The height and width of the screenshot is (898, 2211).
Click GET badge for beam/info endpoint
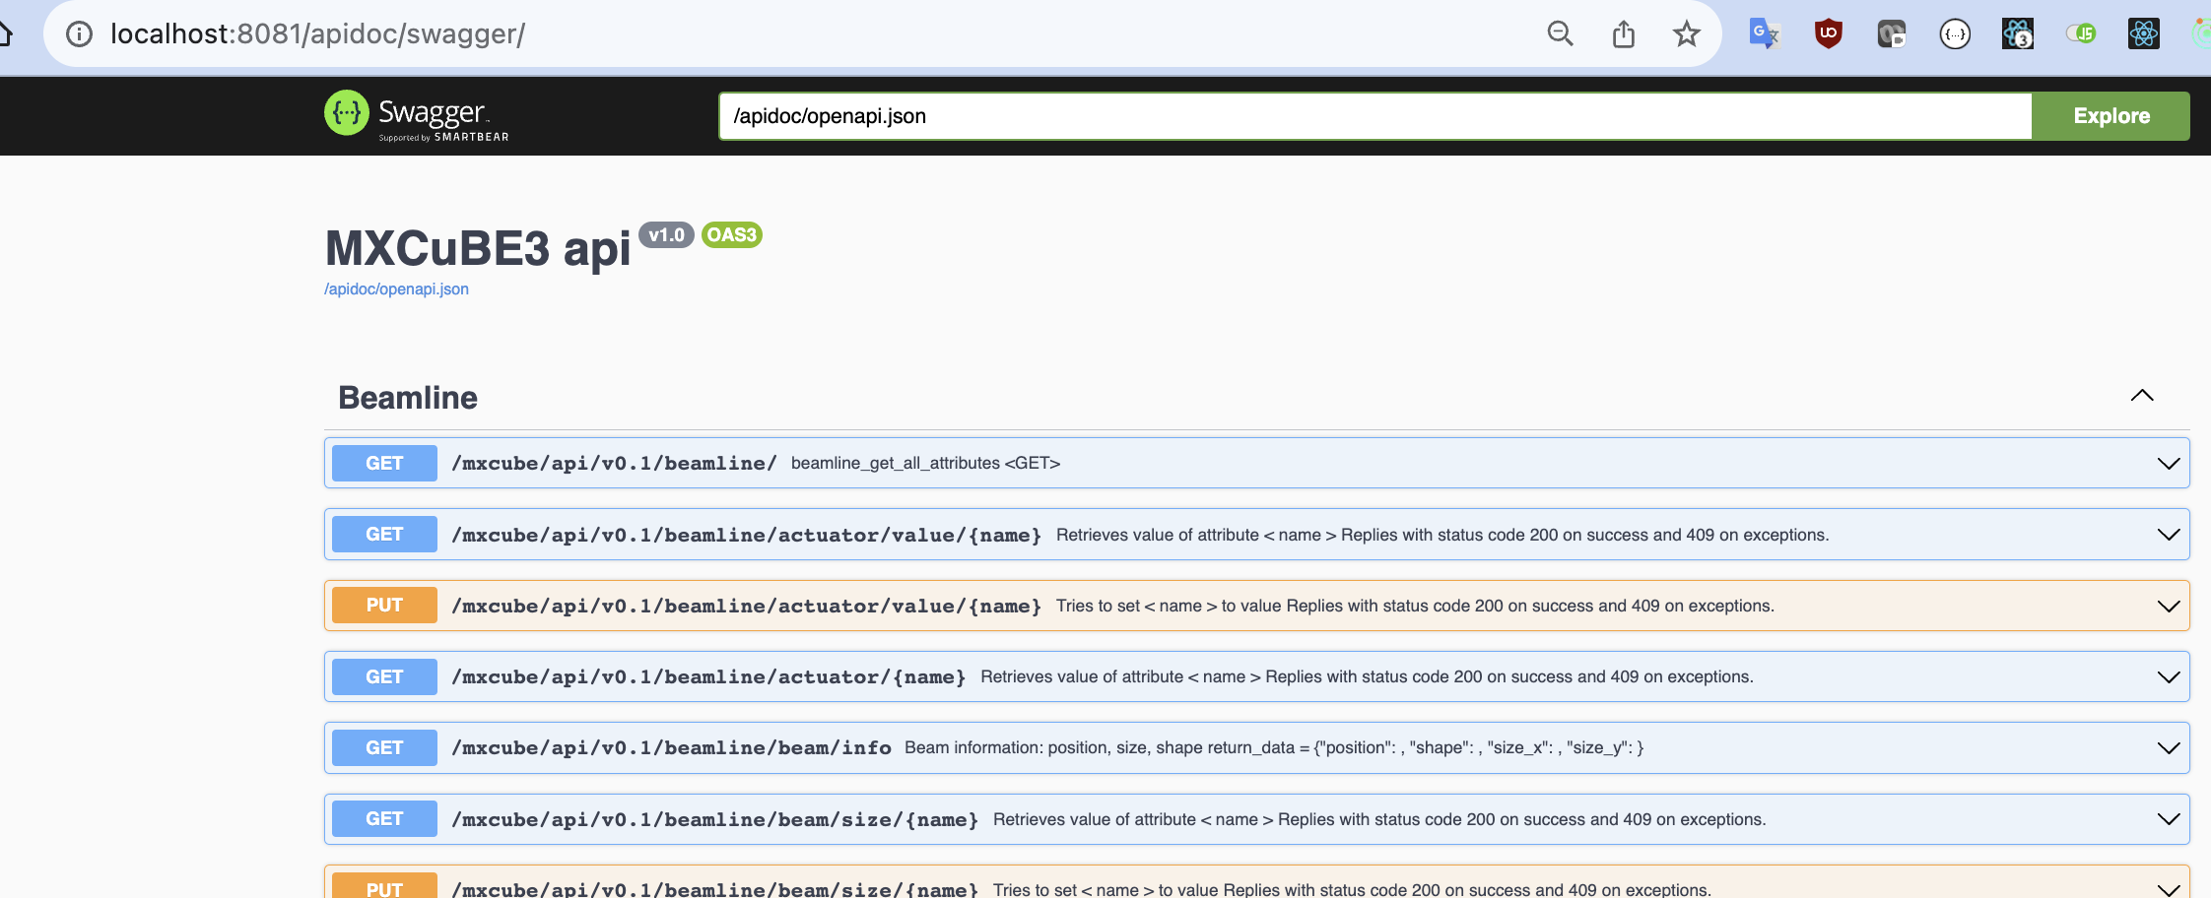click(x=384, y=747)
